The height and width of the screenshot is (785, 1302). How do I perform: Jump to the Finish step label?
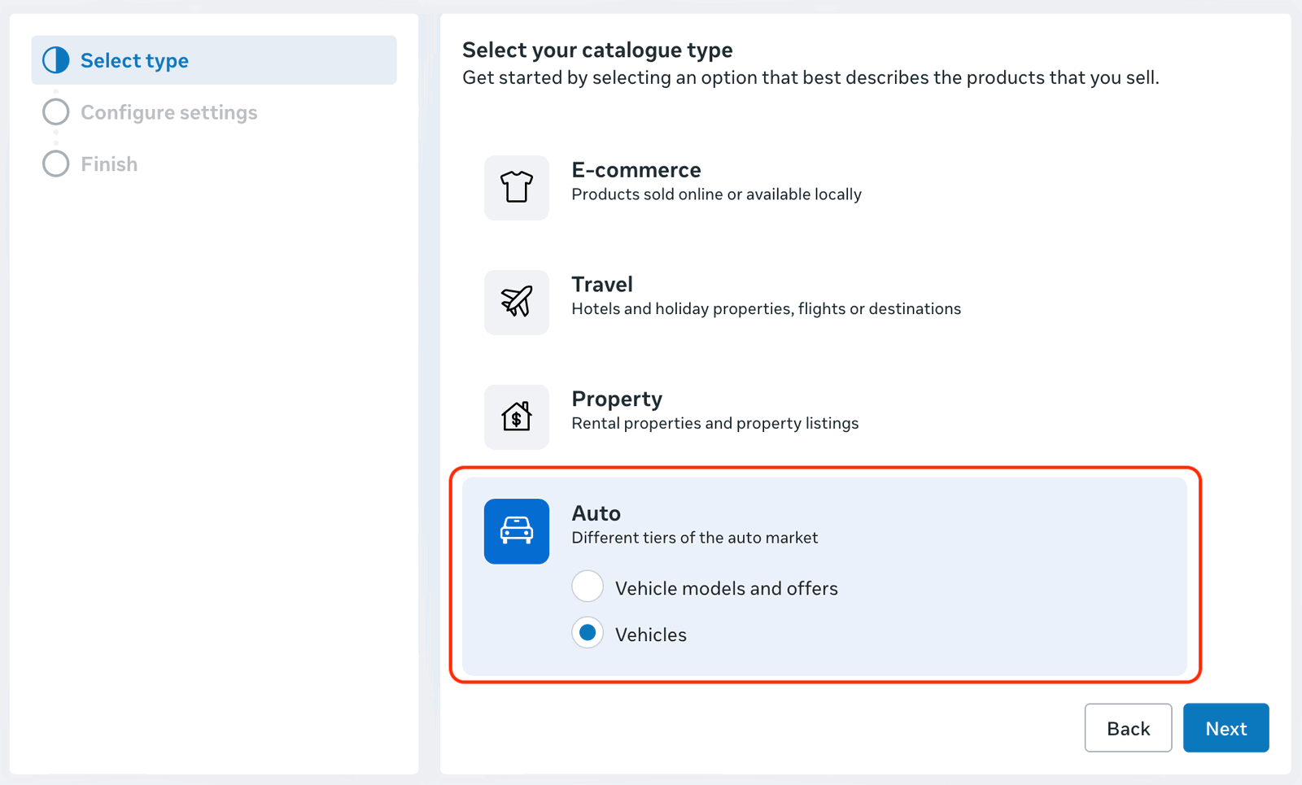click(x=109, y=164)
